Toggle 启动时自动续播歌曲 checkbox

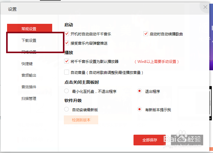[145, 34]
